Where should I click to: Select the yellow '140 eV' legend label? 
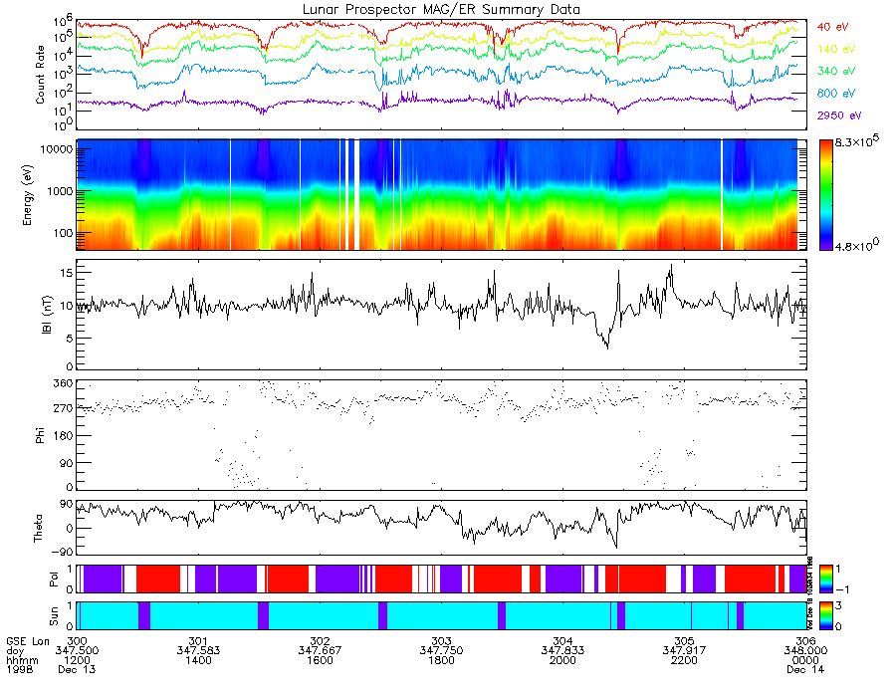[835, 49]
